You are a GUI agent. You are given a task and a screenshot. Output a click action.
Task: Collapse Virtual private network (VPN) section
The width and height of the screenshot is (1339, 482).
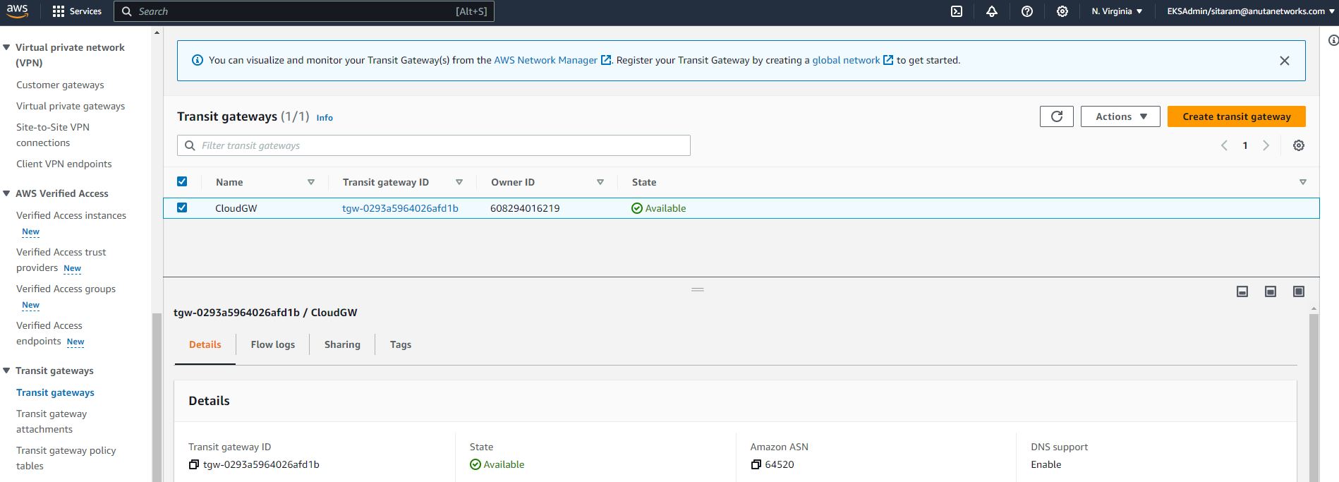pos(6,47)
